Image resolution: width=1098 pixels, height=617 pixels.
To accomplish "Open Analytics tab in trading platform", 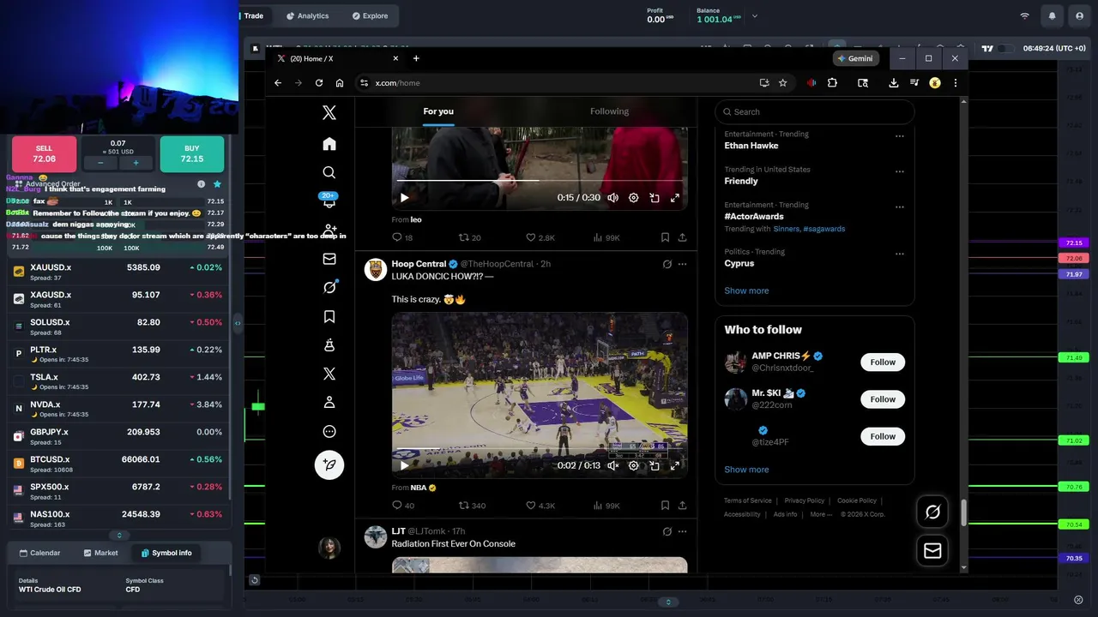I will click(307, 15).
